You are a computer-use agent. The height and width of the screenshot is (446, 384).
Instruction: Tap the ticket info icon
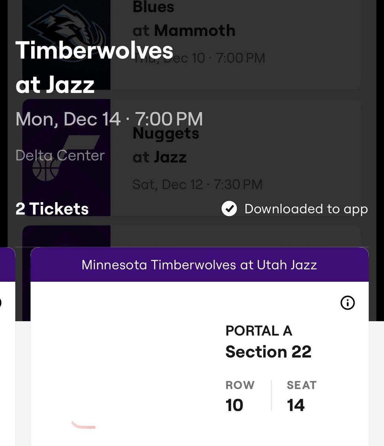[x=348, y=303]
